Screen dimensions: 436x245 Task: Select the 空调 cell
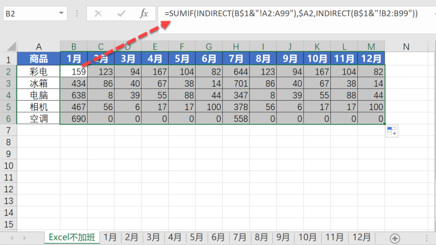pos(39,118)
